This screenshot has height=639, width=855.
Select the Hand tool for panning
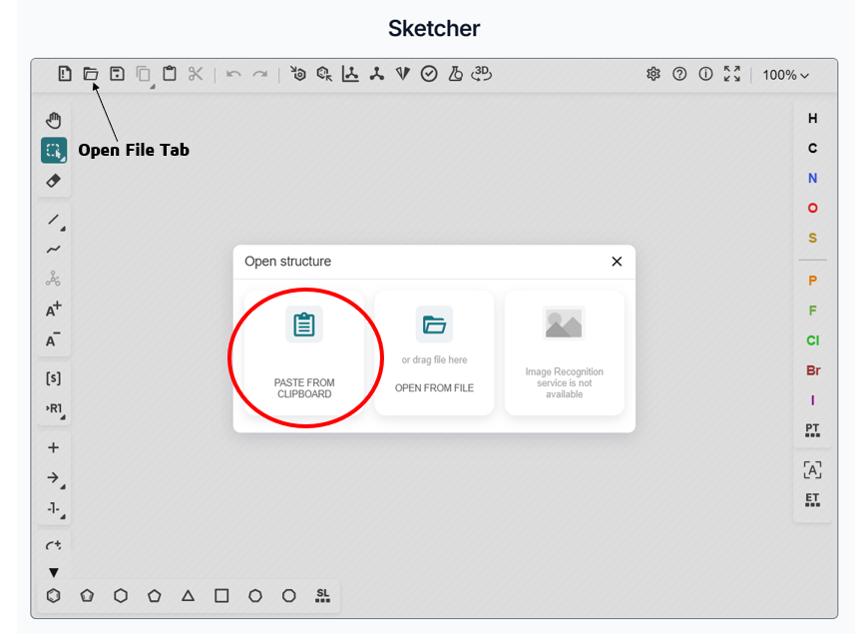(x=53, y=120)
